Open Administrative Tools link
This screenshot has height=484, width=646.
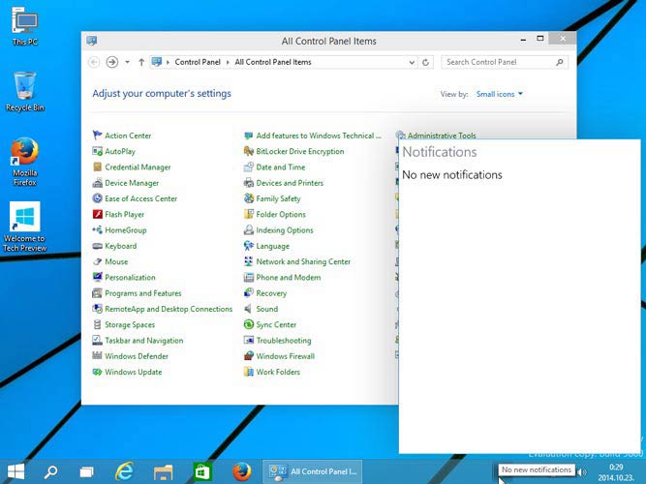click(442, 136)
